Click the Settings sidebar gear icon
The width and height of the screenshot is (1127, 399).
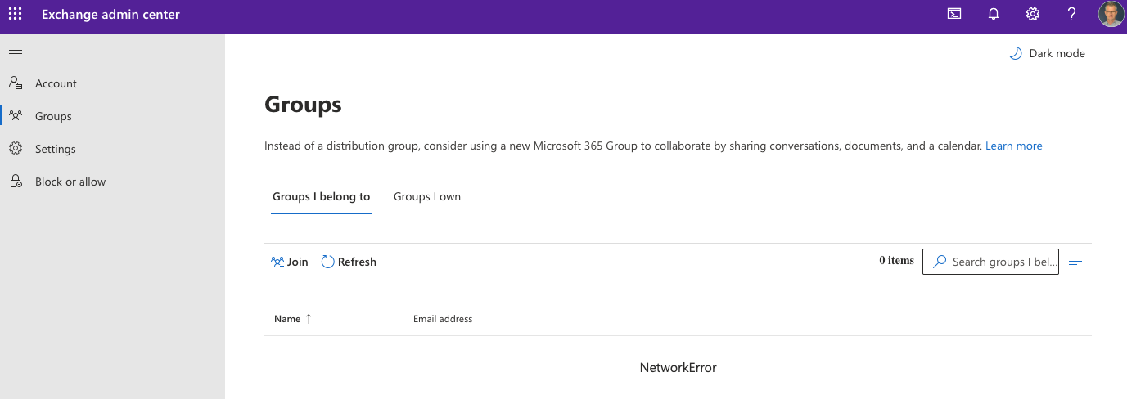pos(16,149)
